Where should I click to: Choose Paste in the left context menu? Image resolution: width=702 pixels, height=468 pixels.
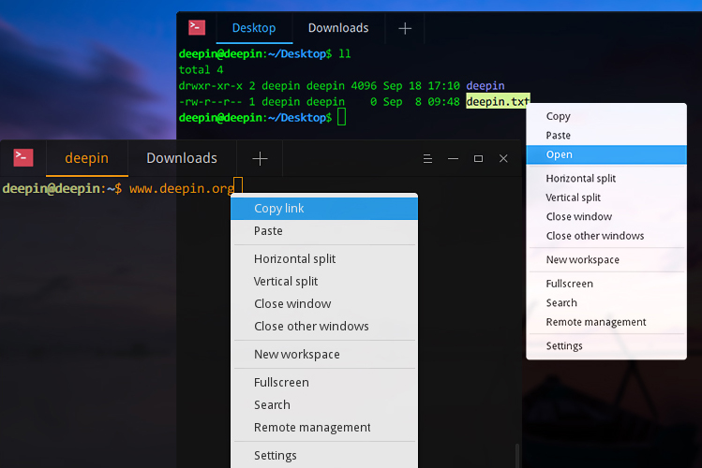324,231
